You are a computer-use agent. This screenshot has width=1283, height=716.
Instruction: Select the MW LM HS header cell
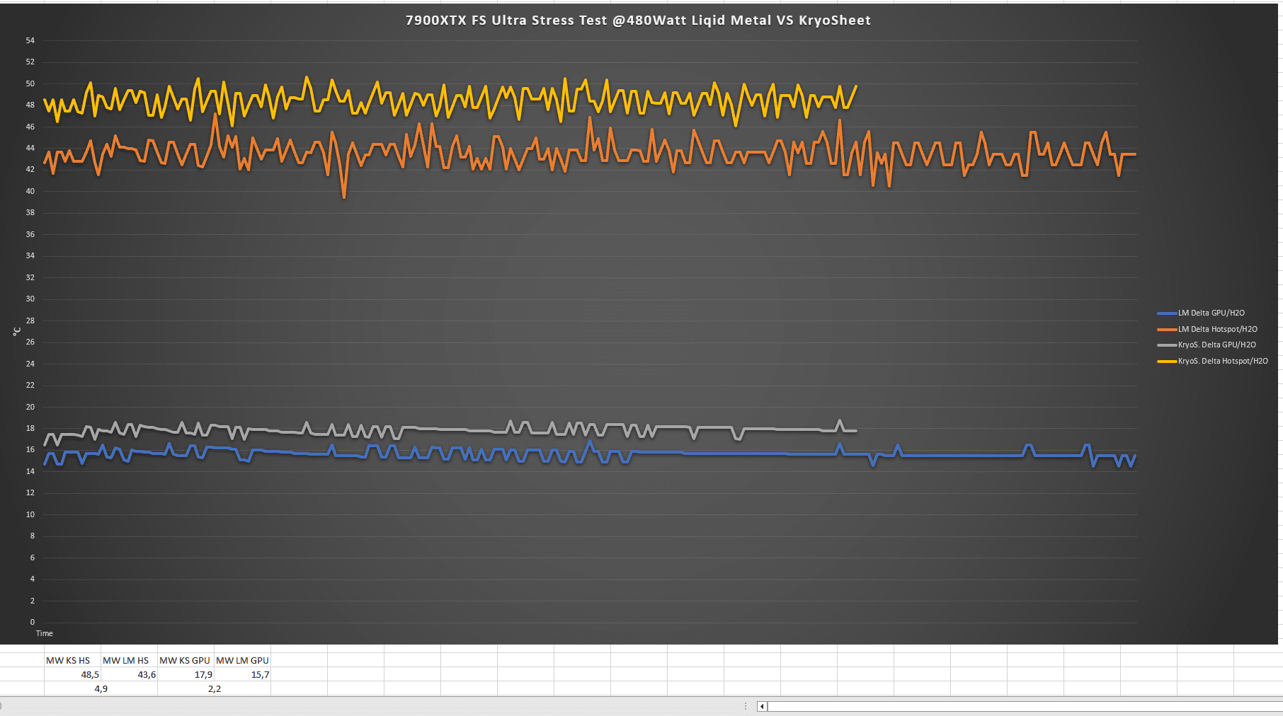129,660
